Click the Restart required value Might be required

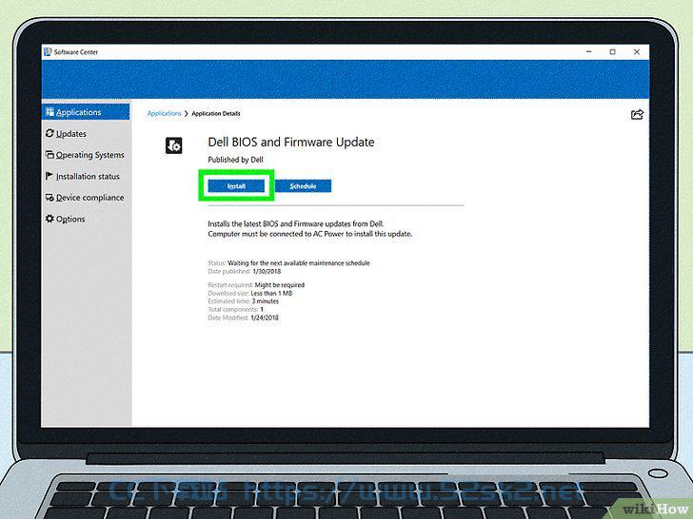279,285
